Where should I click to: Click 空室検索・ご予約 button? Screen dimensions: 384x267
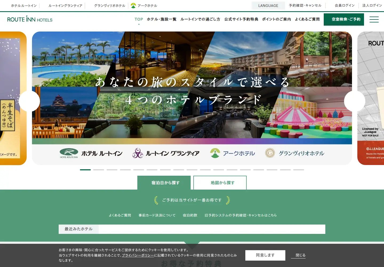[x=344, y=19]
